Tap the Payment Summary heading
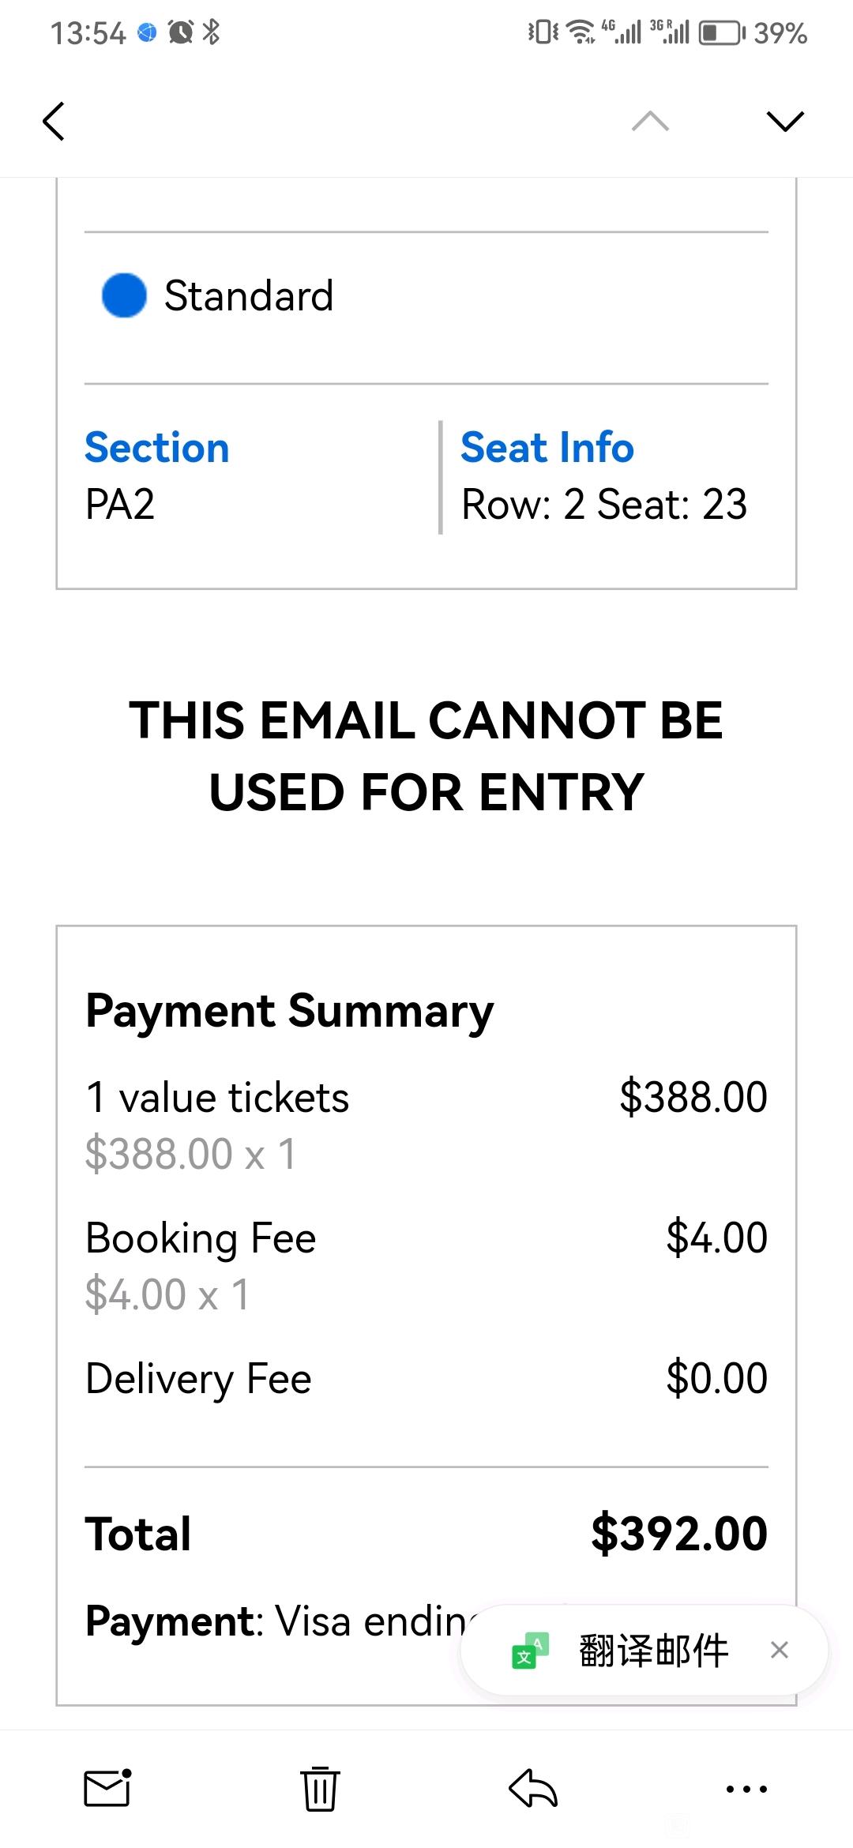 pos(290,1012)
